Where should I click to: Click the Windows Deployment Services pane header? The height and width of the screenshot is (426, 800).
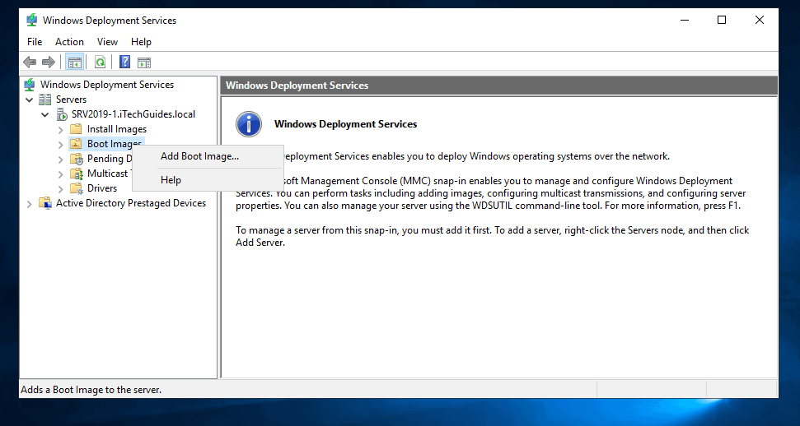tap(499, 86)
